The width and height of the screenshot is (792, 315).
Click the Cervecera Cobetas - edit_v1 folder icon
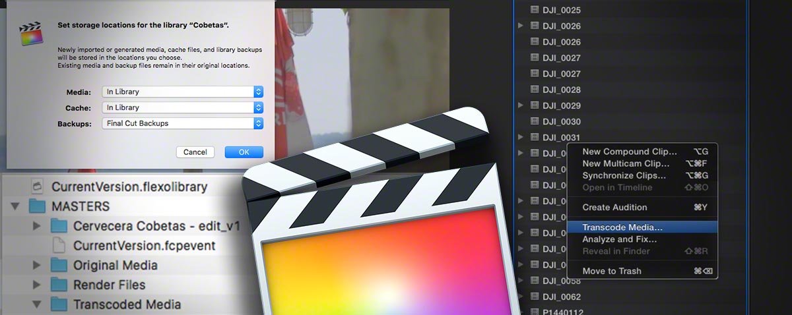[59, 226]
